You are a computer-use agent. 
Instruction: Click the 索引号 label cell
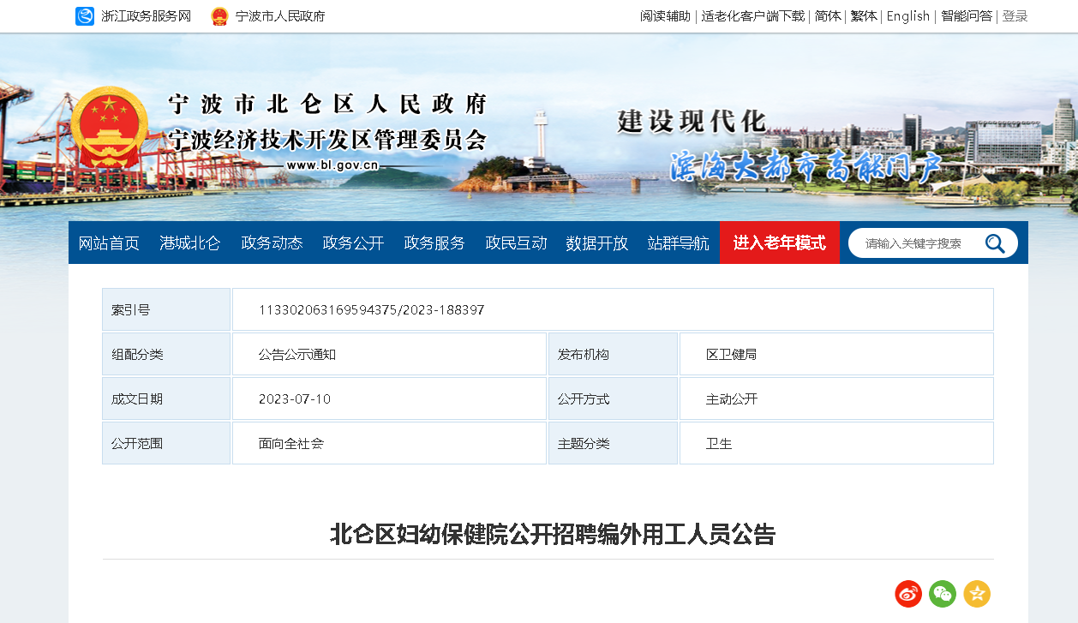(x=166, y=309)
